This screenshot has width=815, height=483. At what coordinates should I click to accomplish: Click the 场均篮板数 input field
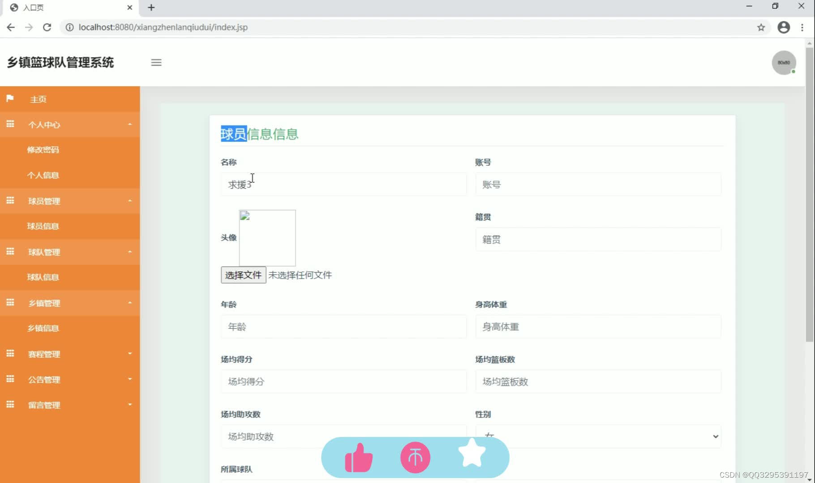pos(598,381)
